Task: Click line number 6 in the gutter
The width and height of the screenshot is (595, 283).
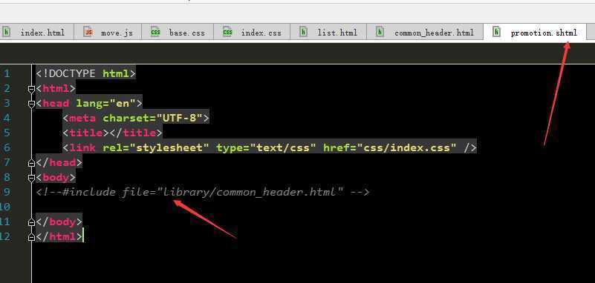Action: click(x=7, y=147)
